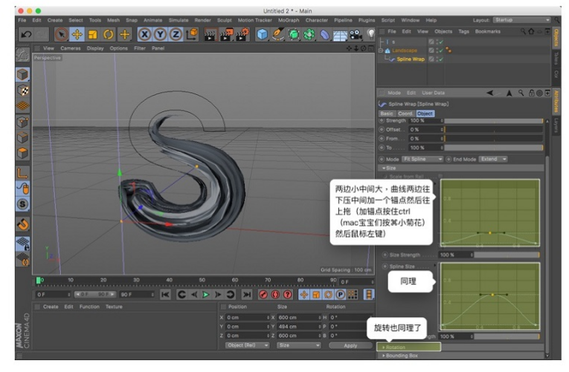Open the End Mode Extend dropdown
Viewport: 569px width, 372px height.
[x=494, y=159]
